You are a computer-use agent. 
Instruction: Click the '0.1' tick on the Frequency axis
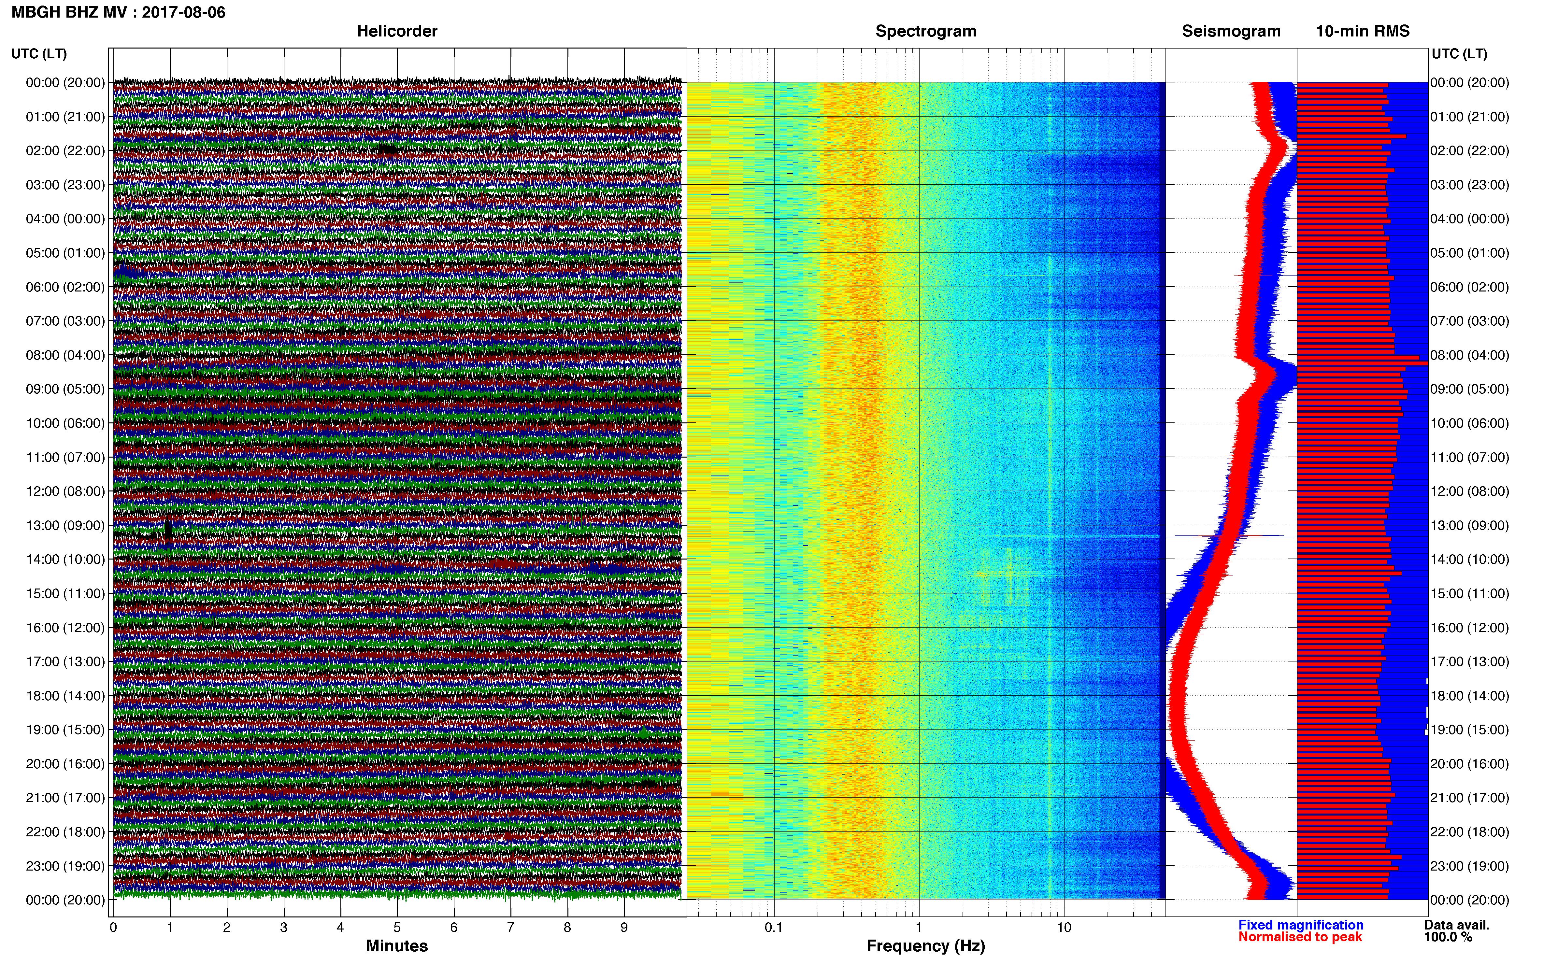[x=774, y=927]
